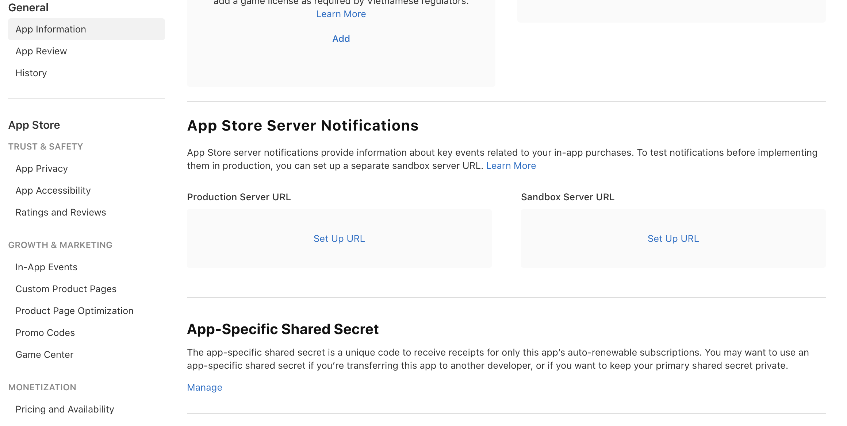Open Custom Product Pages

click(x=66, y=288)
